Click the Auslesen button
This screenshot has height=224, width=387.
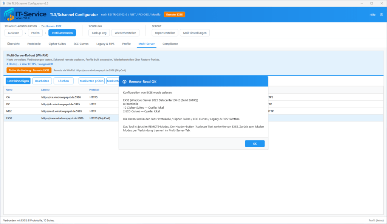[13, 33]
